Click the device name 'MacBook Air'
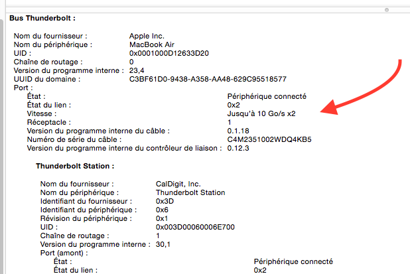 pyautogui.click(x=152, y=44)
